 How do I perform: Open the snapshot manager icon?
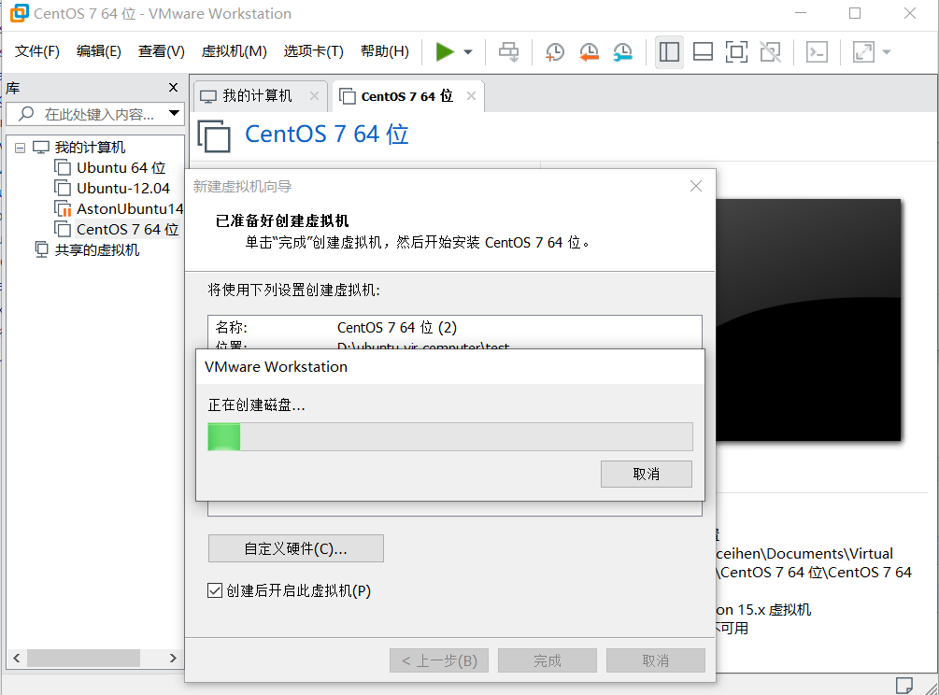pyautogui.click(x=623, y=52)
